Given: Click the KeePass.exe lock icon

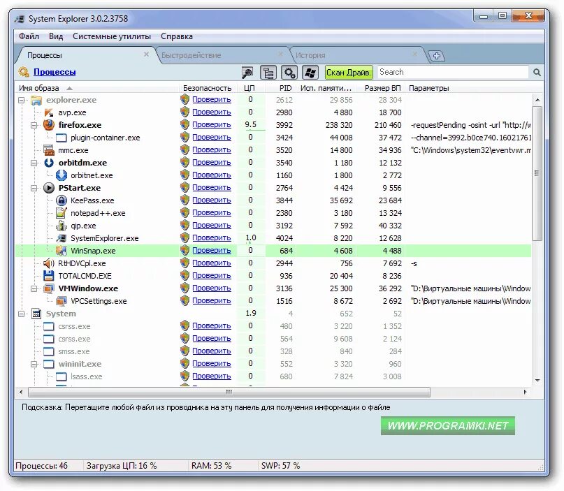Looking at the screenshot, I should coord(62,200).
